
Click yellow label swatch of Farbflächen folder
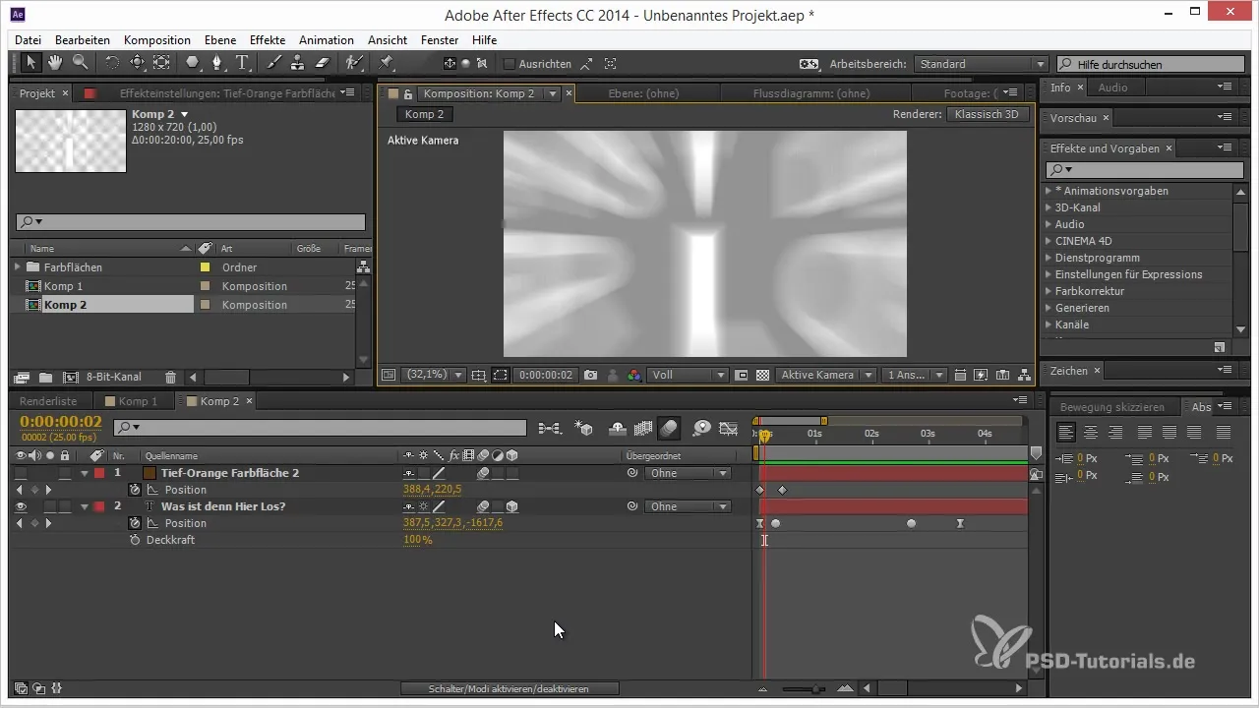pos(206,266)
